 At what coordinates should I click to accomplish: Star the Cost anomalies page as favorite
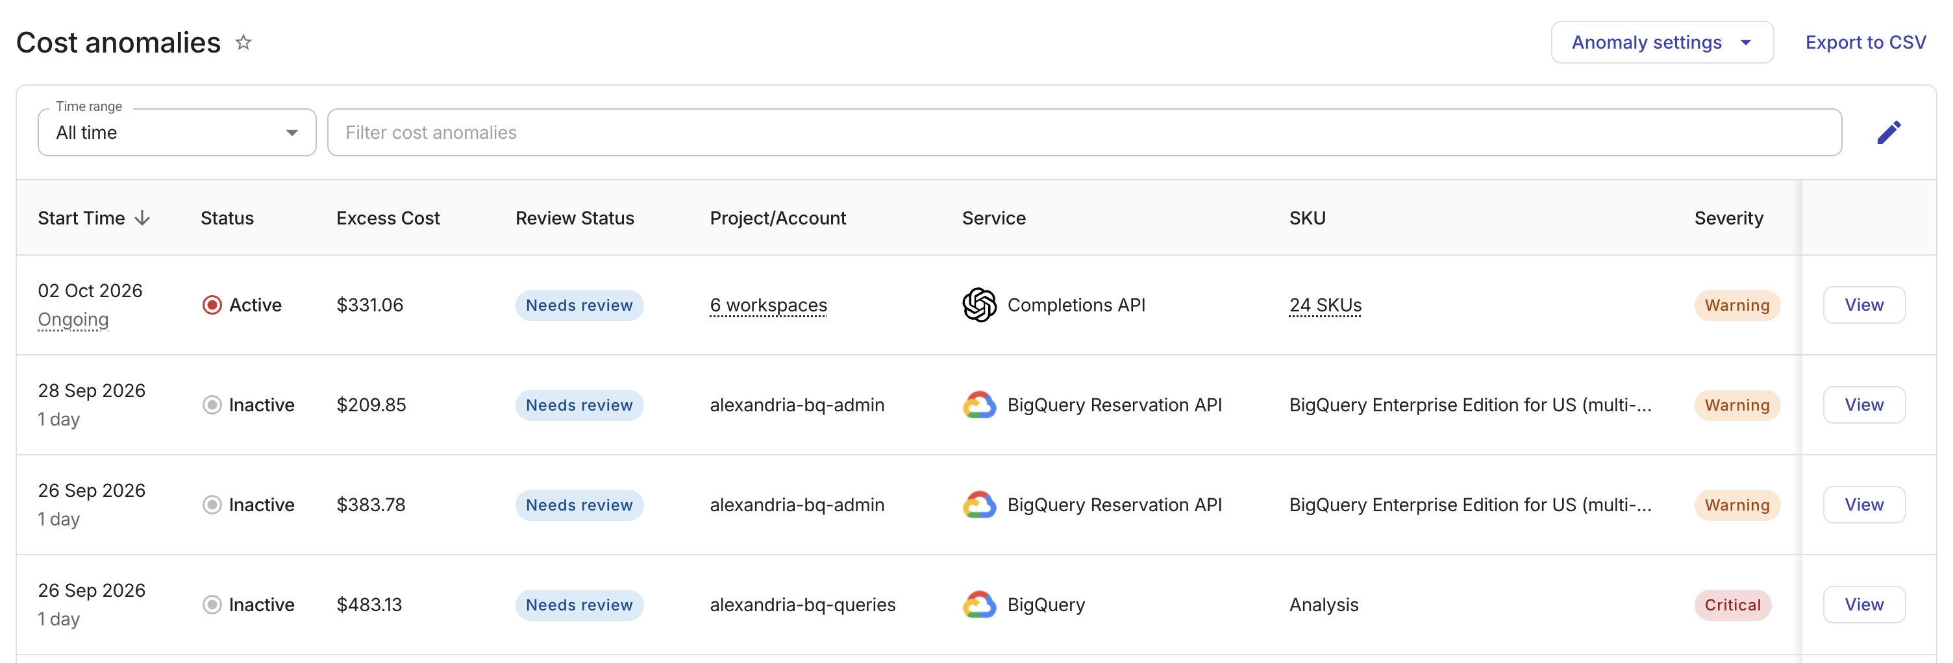243,42
